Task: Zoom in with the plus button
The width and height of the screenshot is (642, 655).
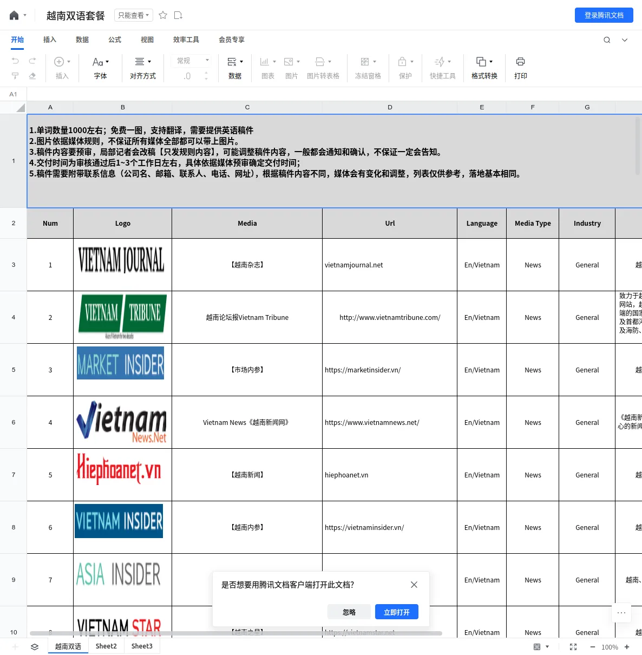Action: tap(627, 647)
